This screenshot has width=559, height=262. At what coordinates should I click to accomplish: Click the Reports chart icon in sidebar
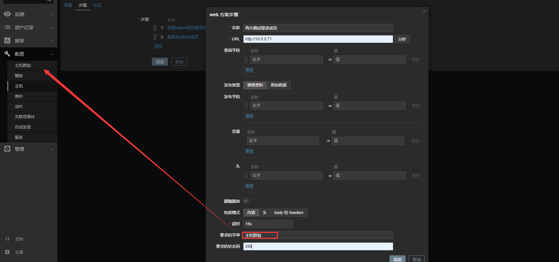click(x=7, y=40)
